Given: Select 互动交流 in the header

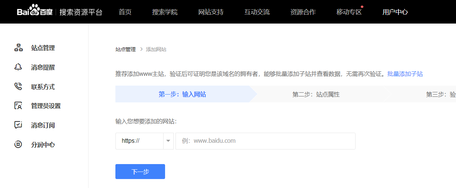Looking at the screenshot, I should 257,12.
